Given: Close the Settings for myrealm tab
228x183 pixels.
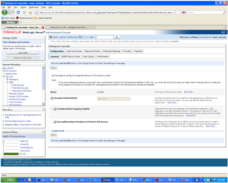Looking at the screenshot, I should click(43, 27).
